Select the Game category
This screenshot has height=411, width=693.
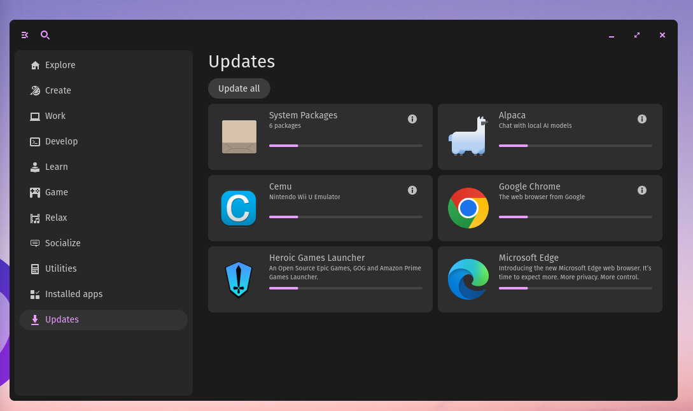pos(104,193)
